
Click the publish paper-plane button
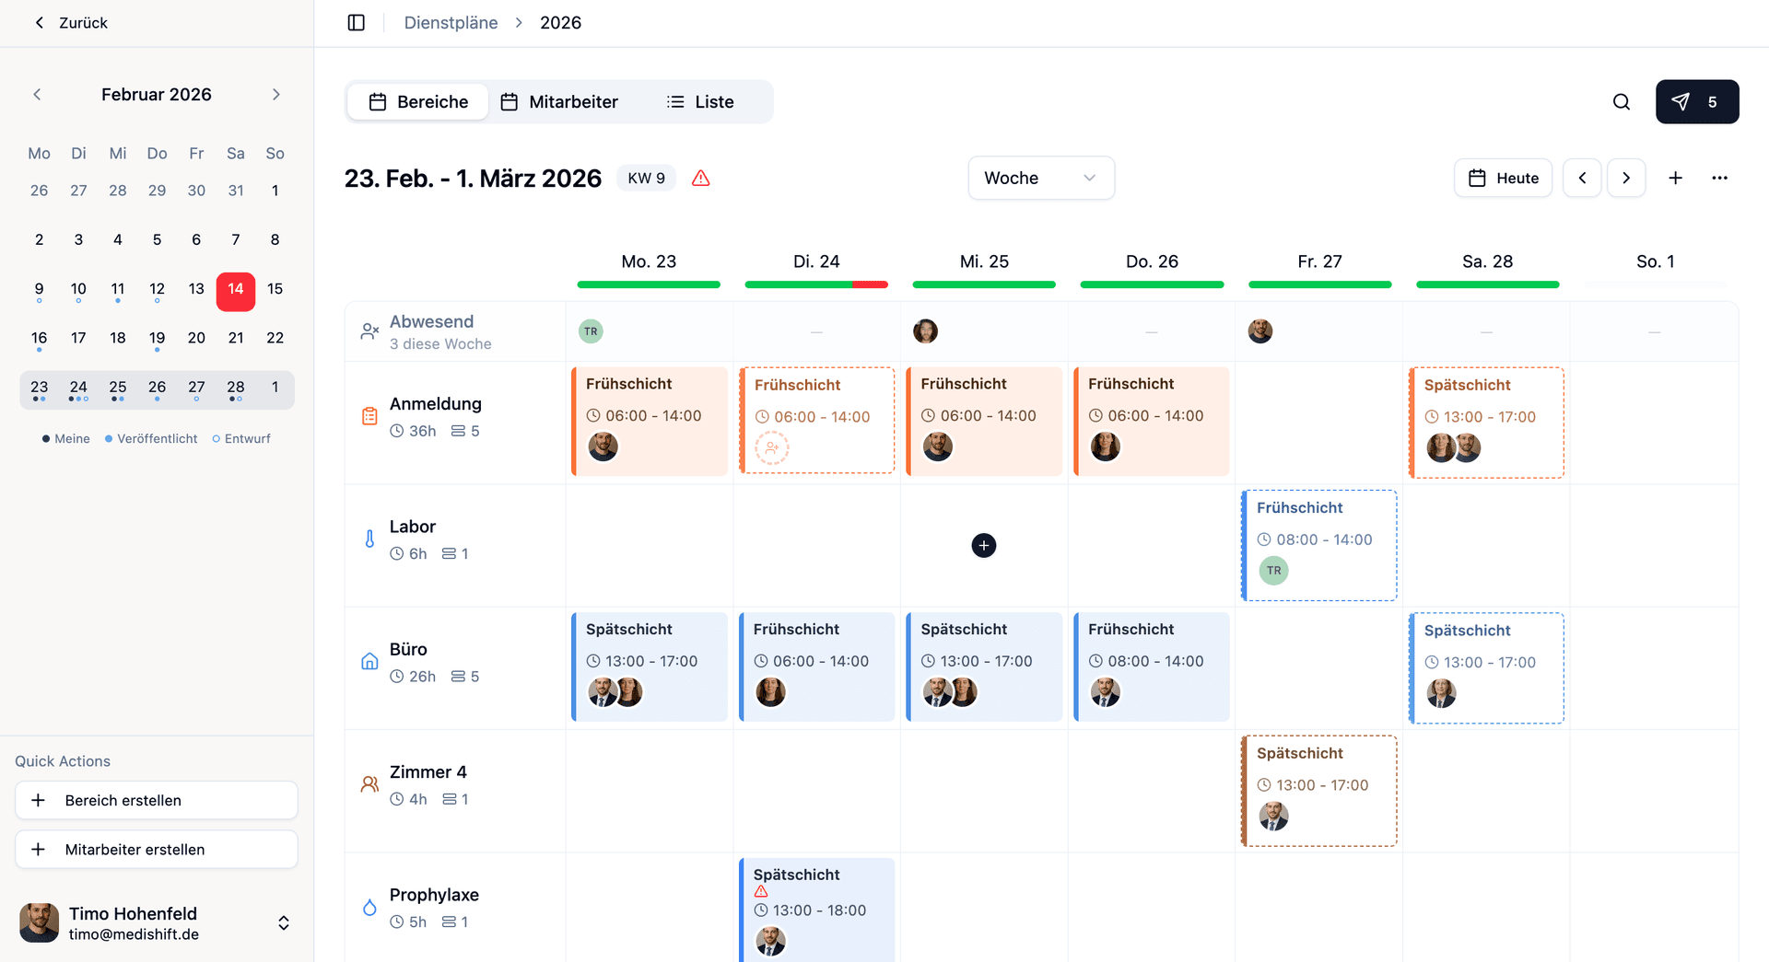pyautogui.click(x=1696, y=102)
